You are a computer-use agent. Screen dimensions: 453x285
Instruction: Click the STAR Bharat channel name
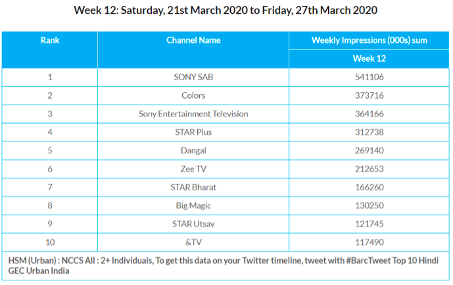click(193, 188)
